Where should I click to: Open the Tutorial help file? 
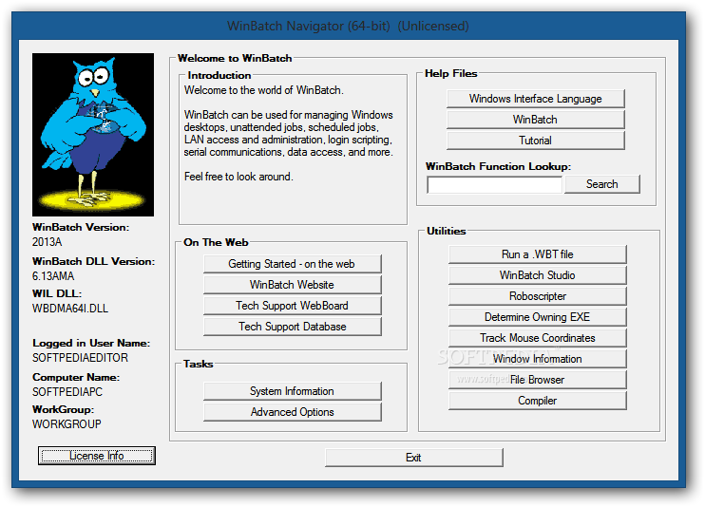click(536, 141)
